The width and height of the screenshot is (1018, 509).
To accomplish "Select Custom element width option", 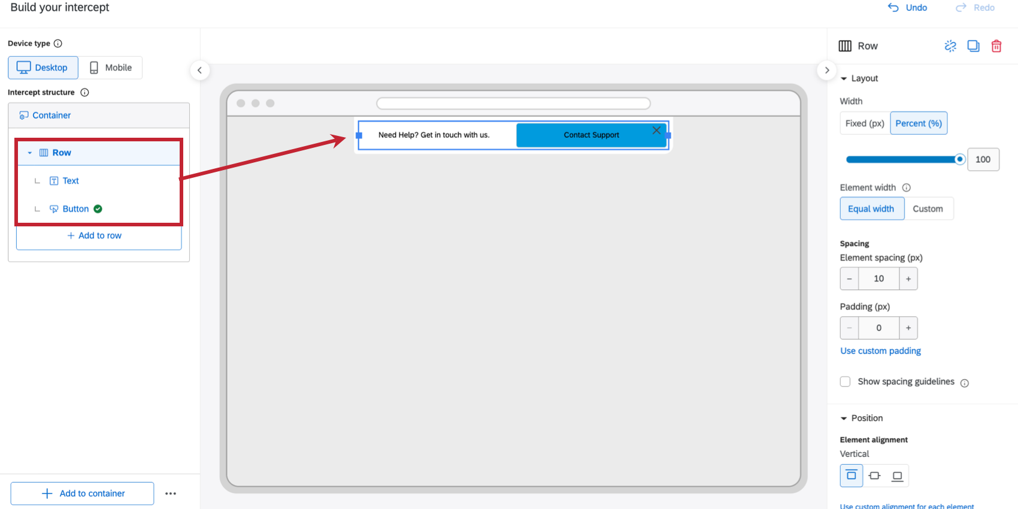I will tap(928, 209).
